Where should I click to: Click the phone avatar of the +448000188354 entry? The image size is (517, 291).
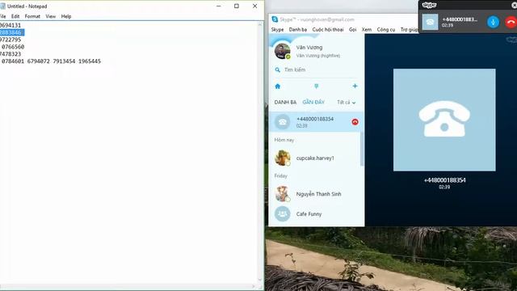[283, 122]
